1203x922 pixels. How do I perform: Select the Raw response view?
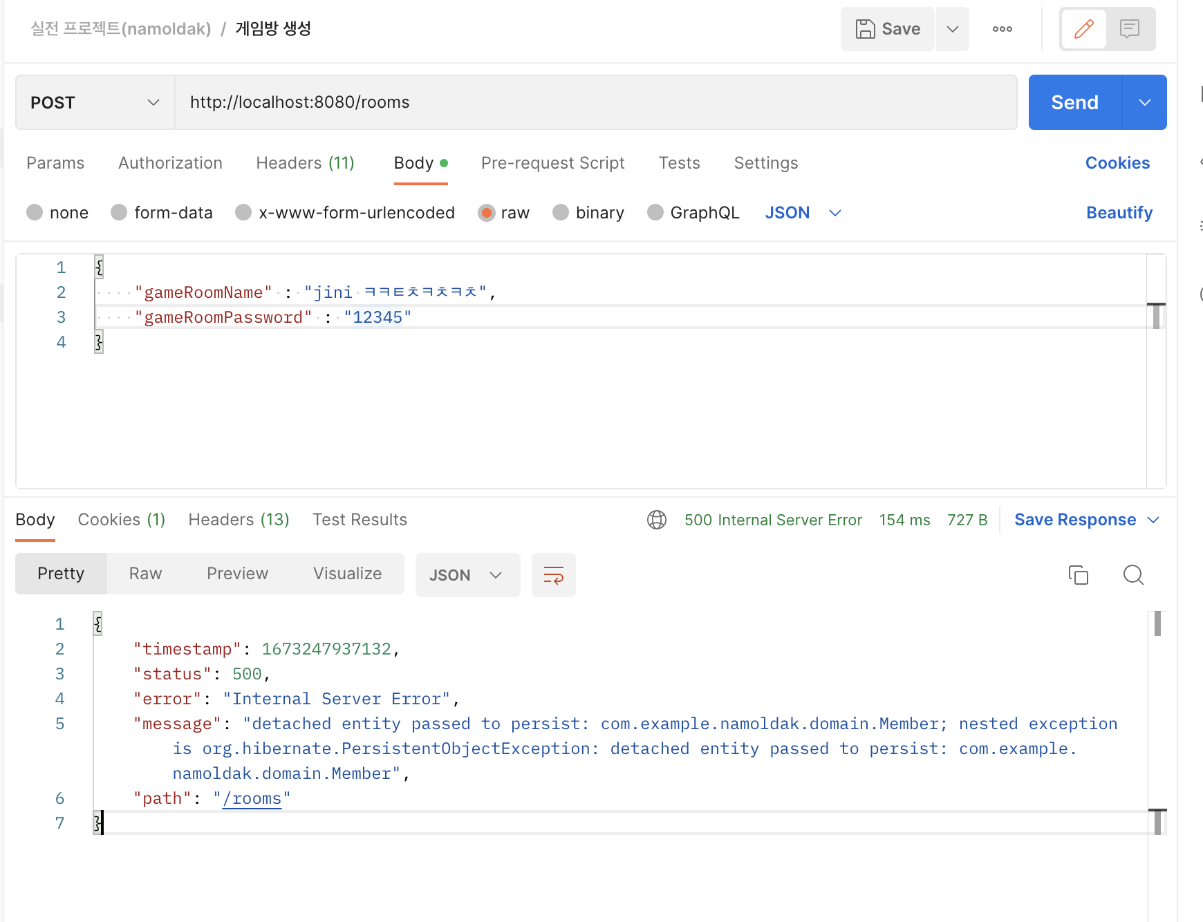point(145,574)
